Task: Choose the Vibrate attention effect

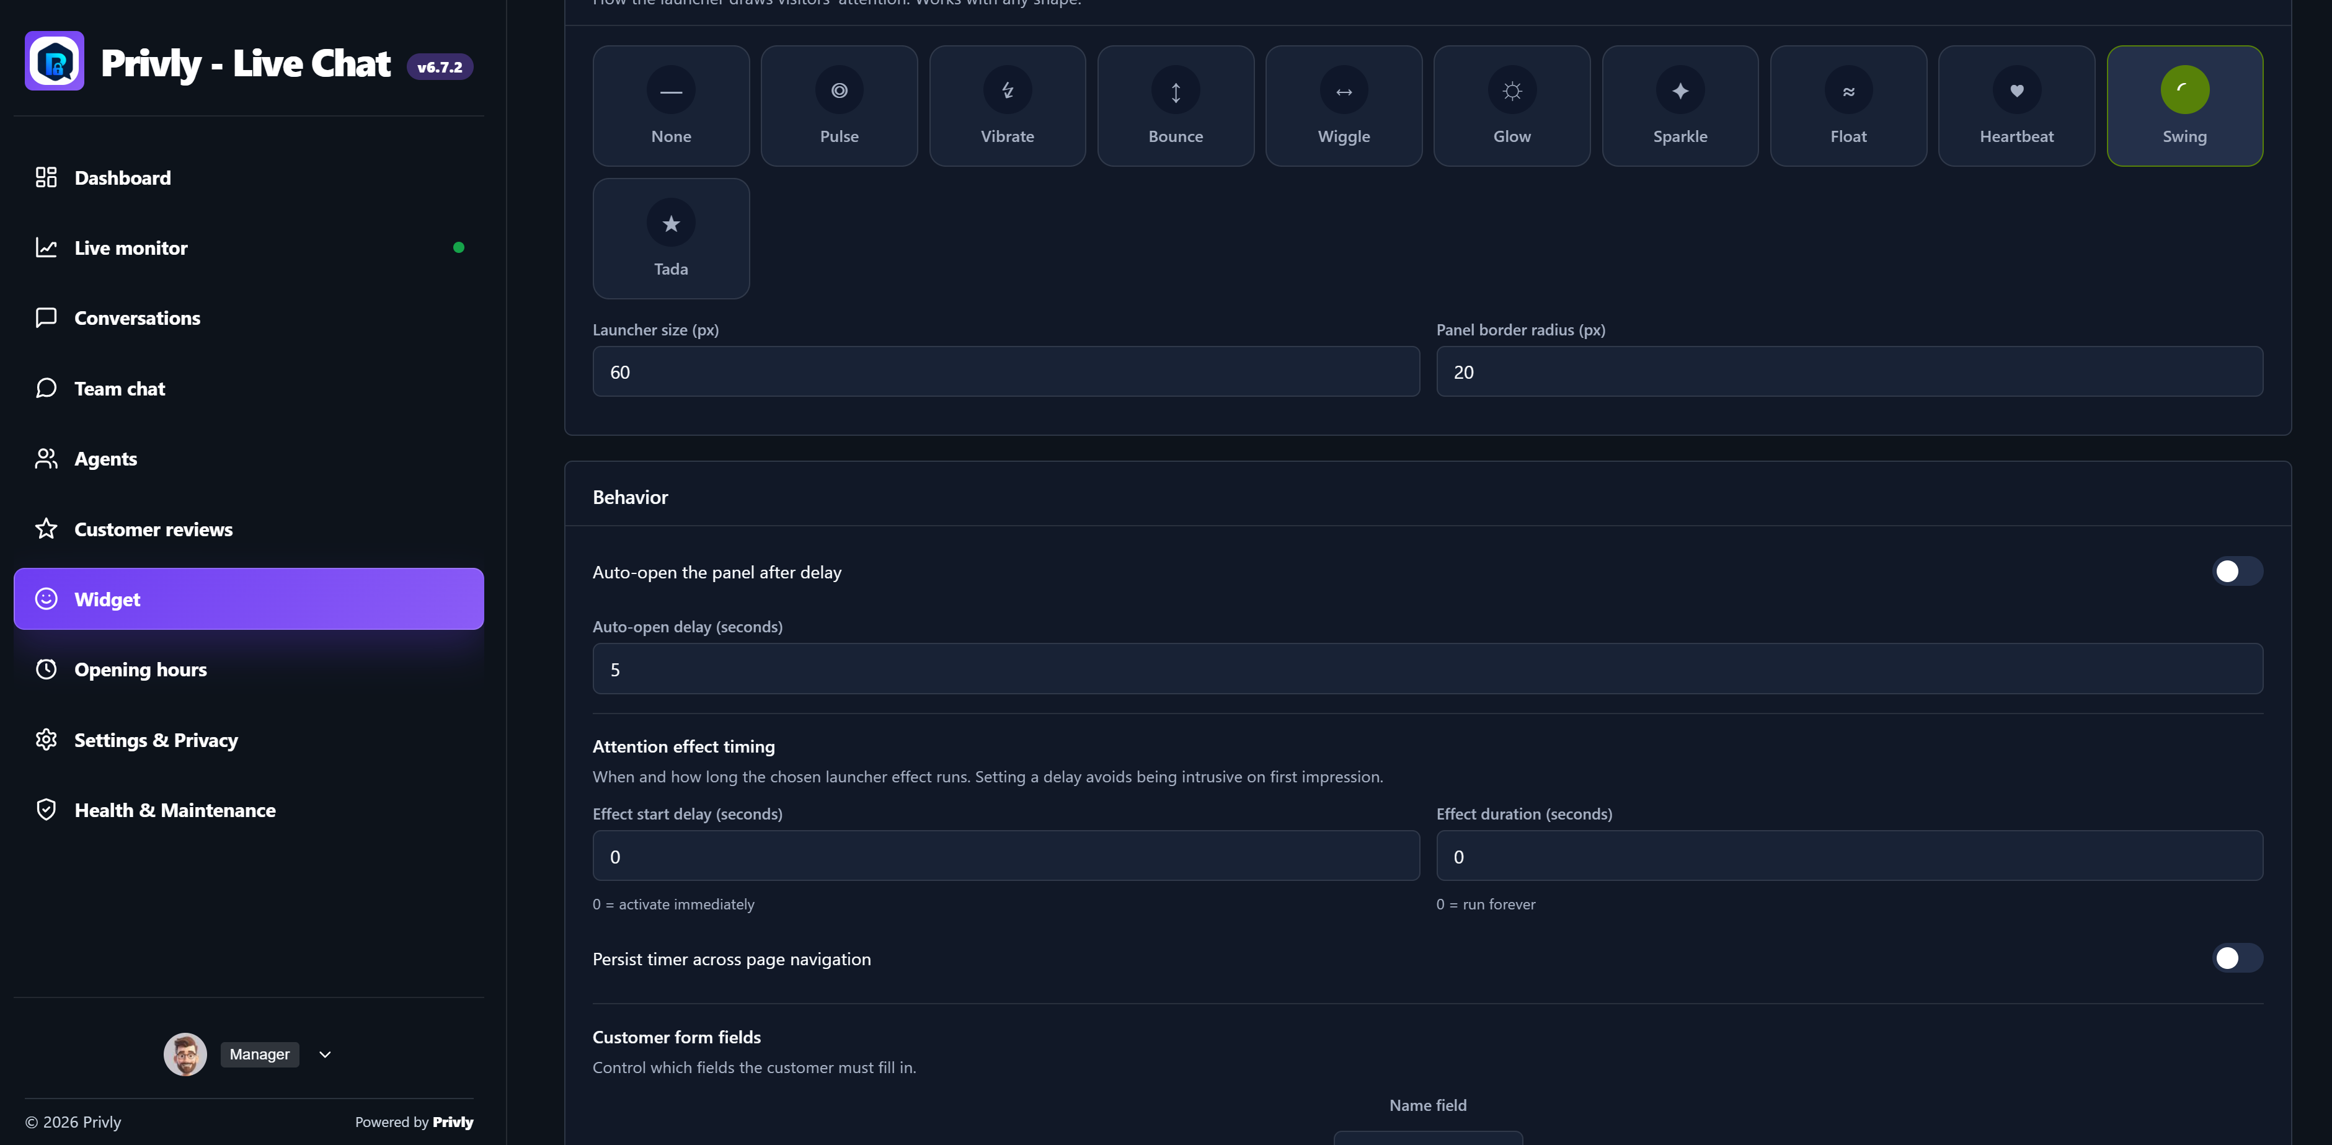Action: (x=1008, y=106)
